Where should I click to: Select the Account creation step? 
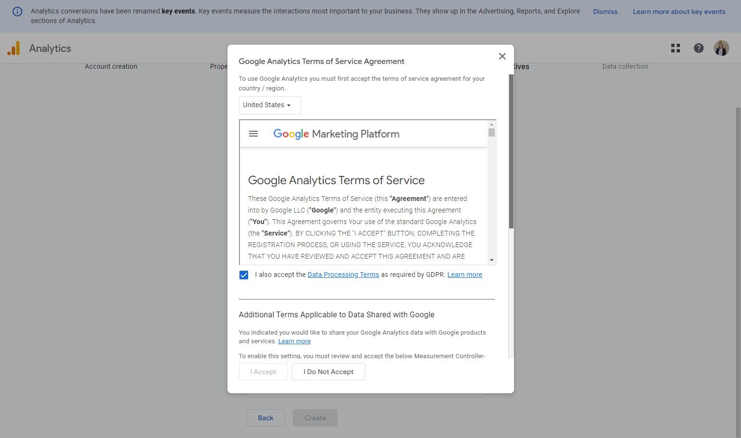click(111, 66)
